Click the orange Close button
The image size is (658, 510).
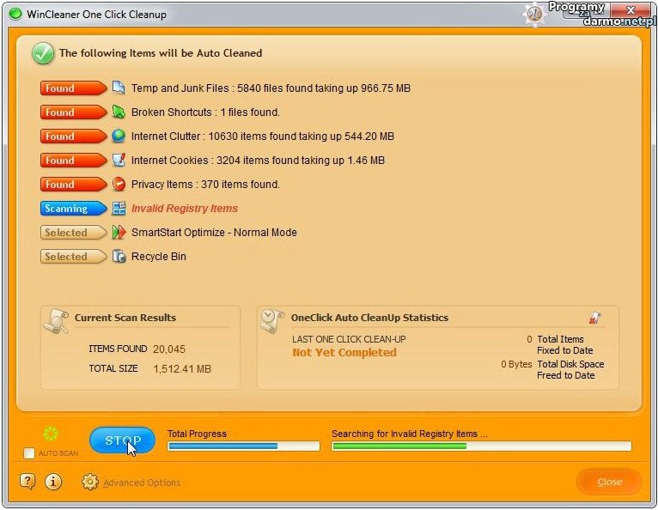point(609,482)
